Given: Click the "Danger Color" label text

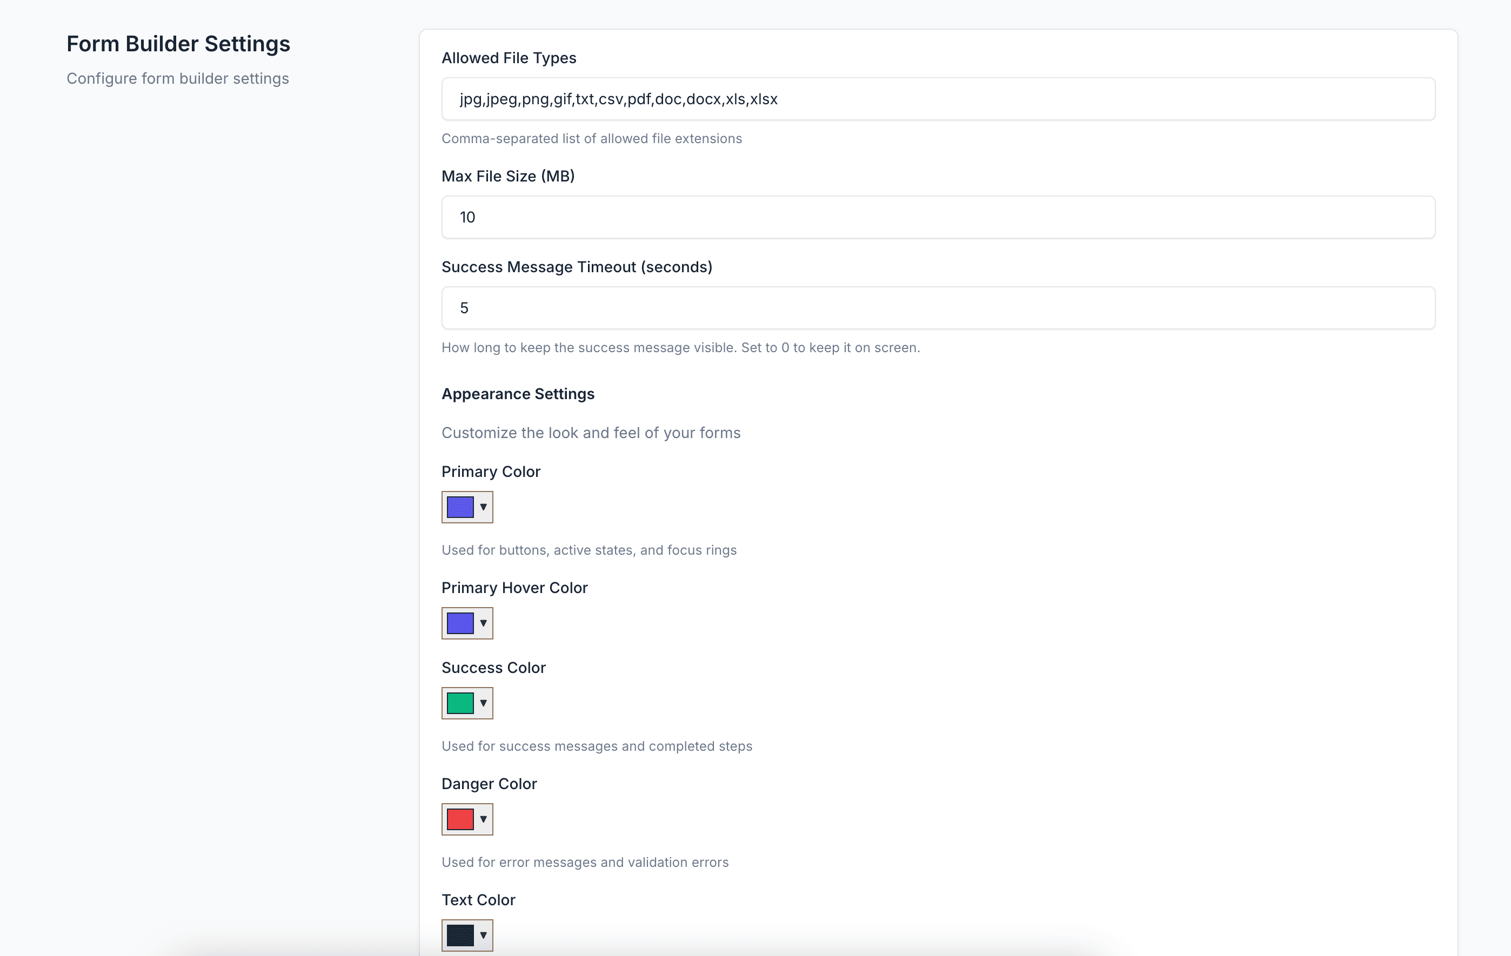Looking at the screenshot, I should pos(489,784).
